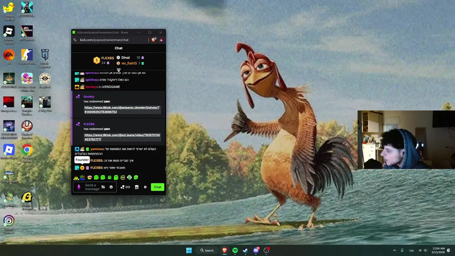Click the Soviety 'has redeemed' reward name

(x=107, y=101)
